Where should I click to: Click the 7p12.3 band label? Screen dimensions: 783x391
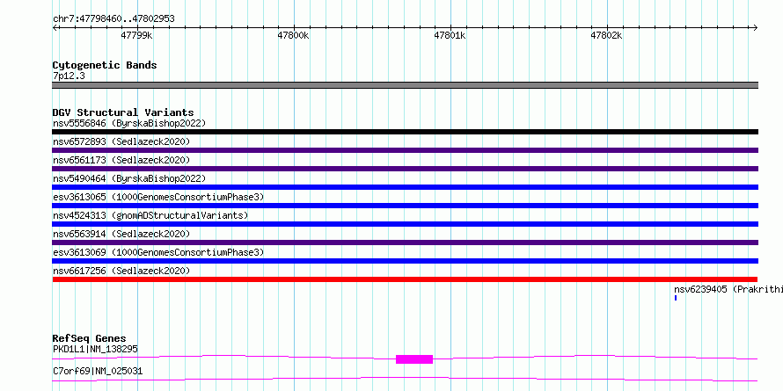tap(69, 76)
